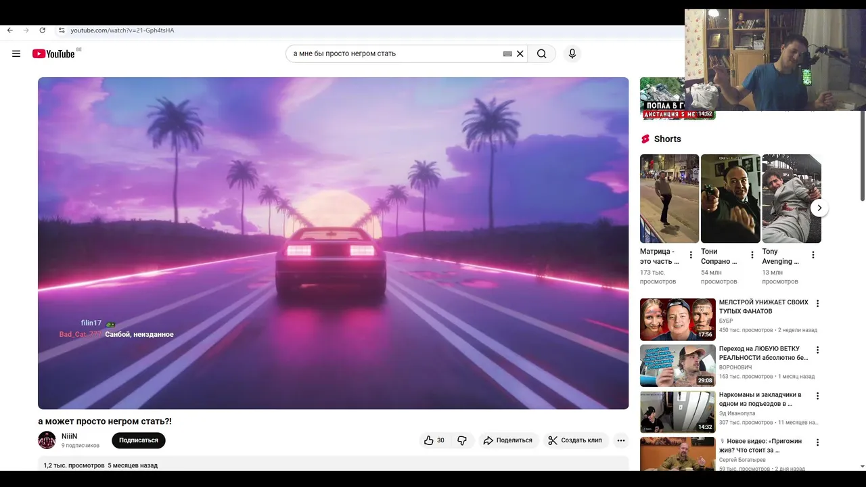Image resolution: width=866 pixels, height=487 pixels.
Task: Open Переход на ЛЮБУЮ ВЕТКУ РЕАЛЬНОСТИ title
Action: click(x=764, y=353)
